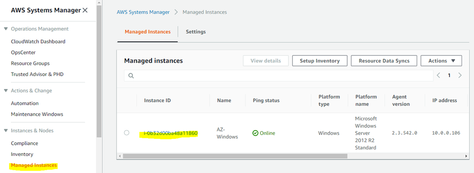474x173 pixels.
Task: Click the Managed Instances breadcrumb text
Action: click(205, 12)
